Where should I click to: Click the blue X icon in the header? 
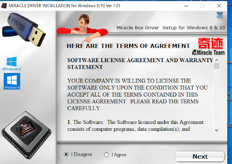coord(220,15)
